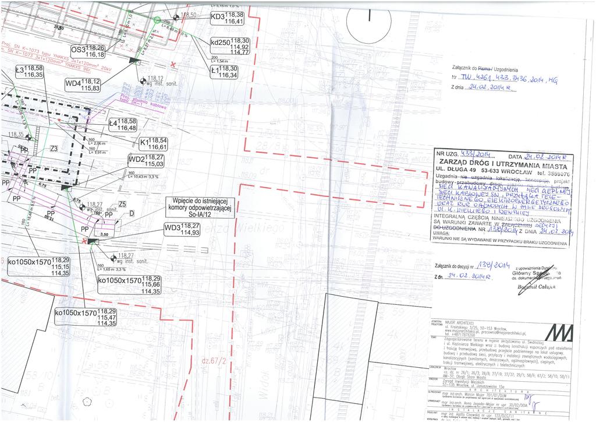Click the Ł1 118,30 116,34 label

(225, 72)
